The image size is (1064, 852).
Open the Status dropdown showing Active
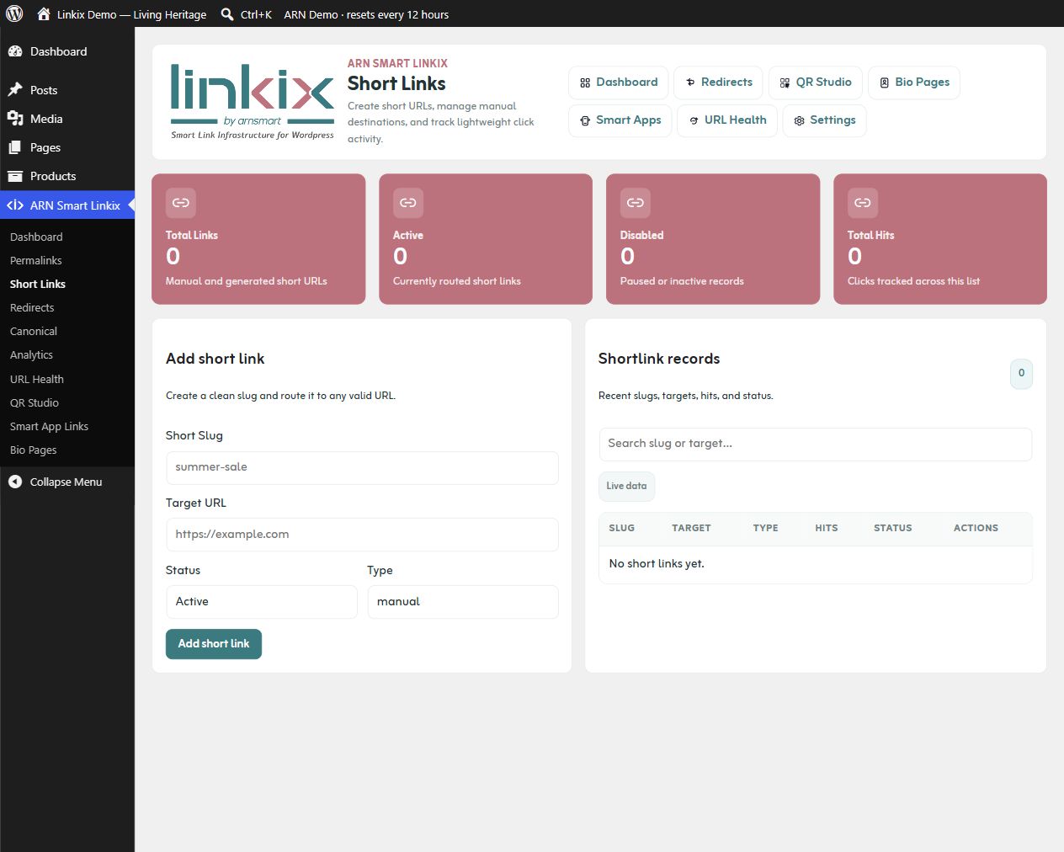262,602
